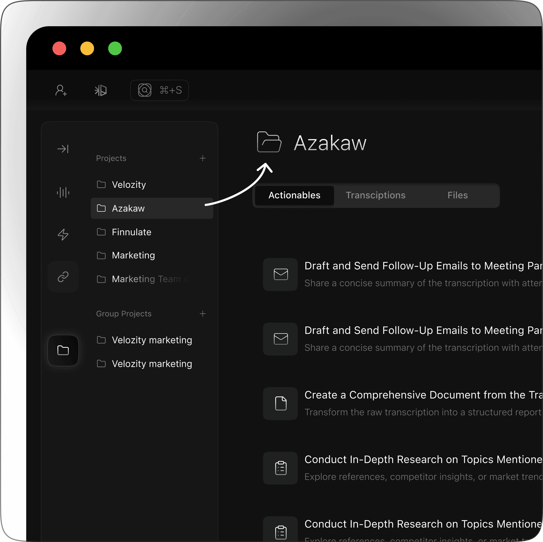
Task: Open the lightning bolt actions section
Action: click(x=63, y=234)
